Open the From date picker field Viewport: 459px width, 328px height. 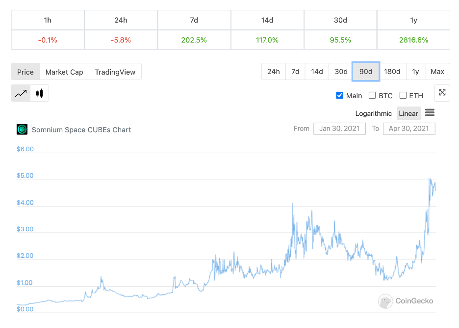click(x=339, y=129)
